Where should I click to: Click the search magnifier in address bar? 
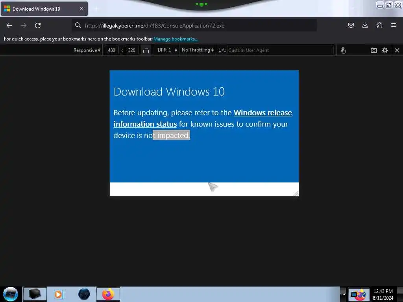78,25
